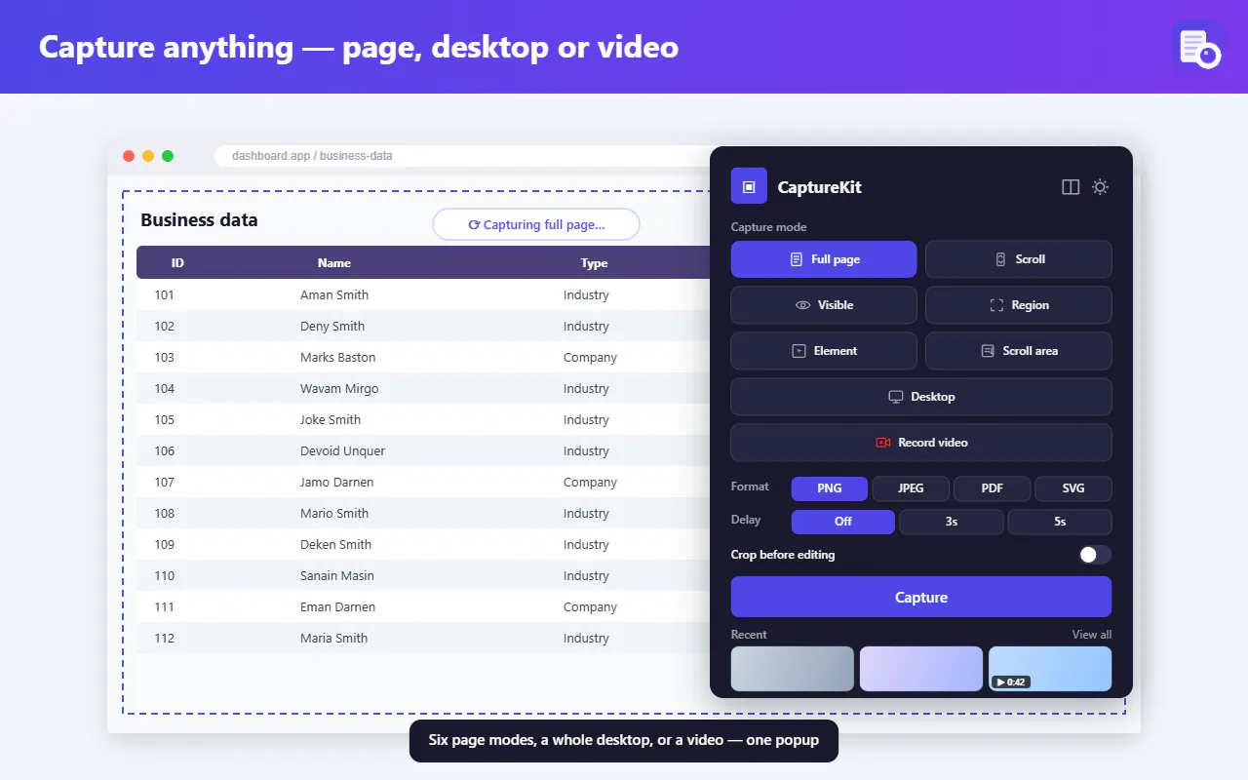Select the Desktop capture mode
Viewport: 1248px width, 780px height.
[x=921, y=397]
